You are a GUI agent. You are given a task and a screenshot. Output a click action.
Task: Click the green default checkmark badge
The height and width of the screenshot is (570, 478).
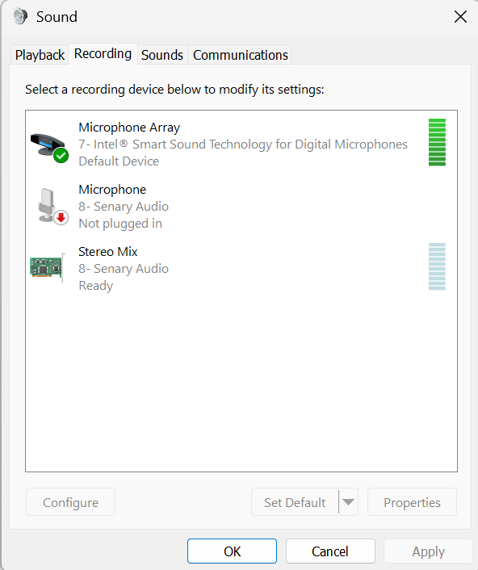(x=61, y=156)
